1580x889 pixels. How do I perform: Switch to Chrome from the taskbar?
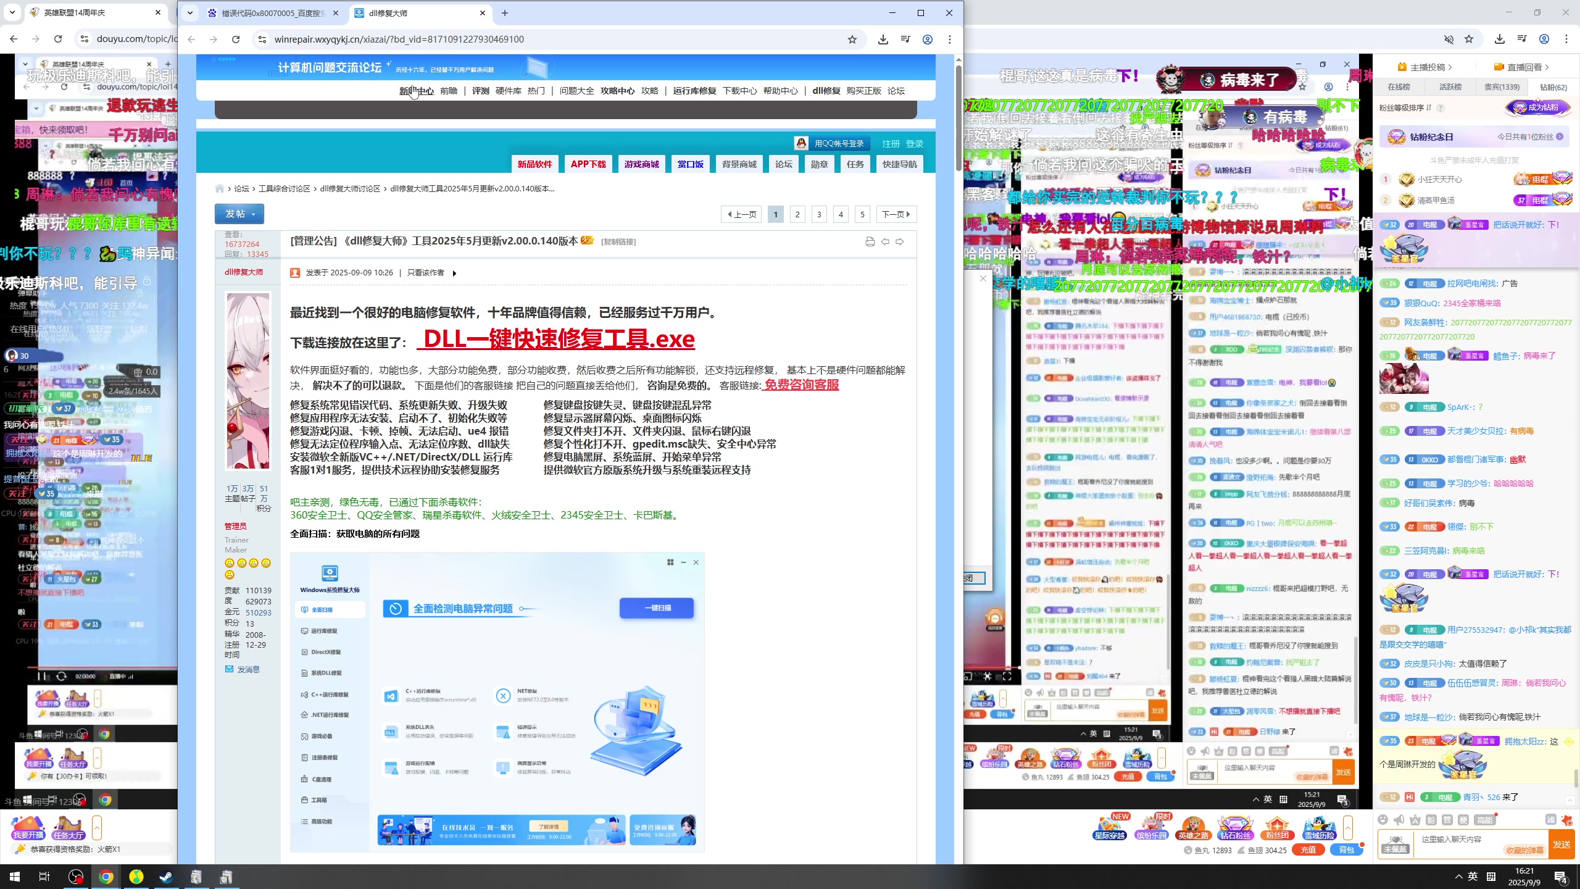pos(106,877)
